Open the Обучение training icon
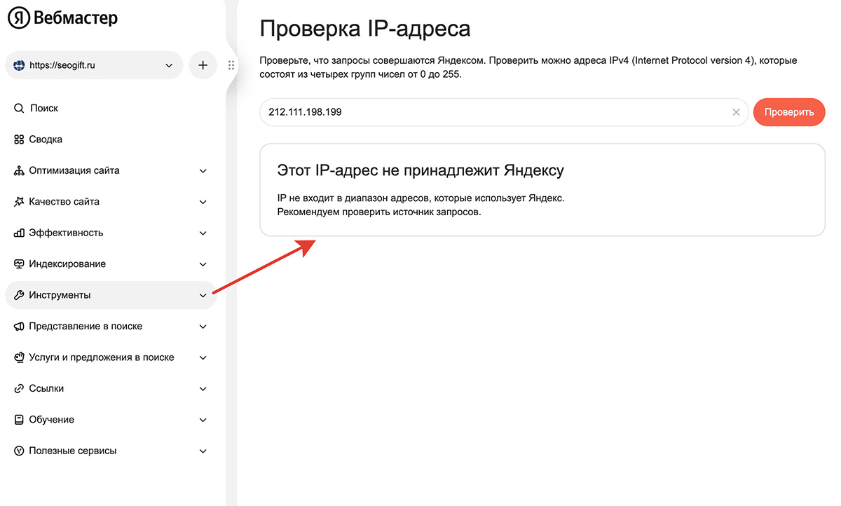This screenshot has height=506, width=841. (x=18, y=419)
